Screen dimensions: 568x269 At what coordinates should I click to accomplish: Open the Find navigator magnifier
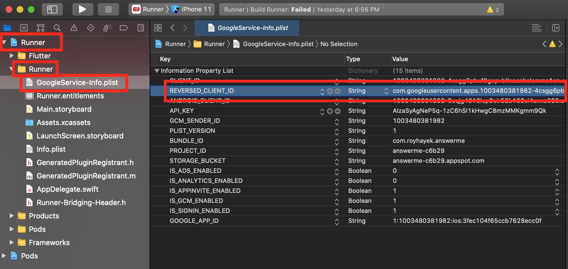[x=57, y=28]
